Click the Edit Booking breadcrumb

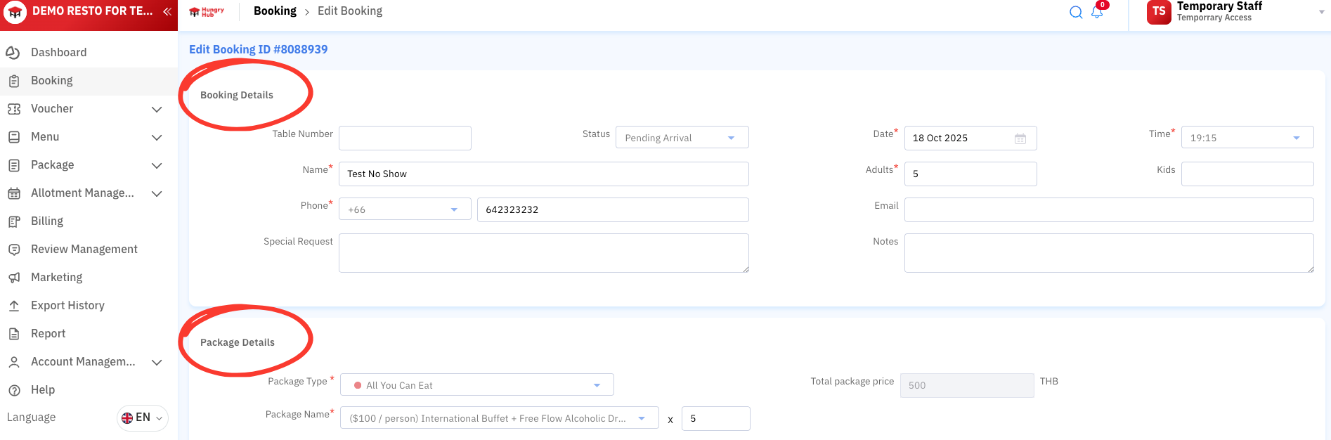pyautogui.click(x=350, y=11)
